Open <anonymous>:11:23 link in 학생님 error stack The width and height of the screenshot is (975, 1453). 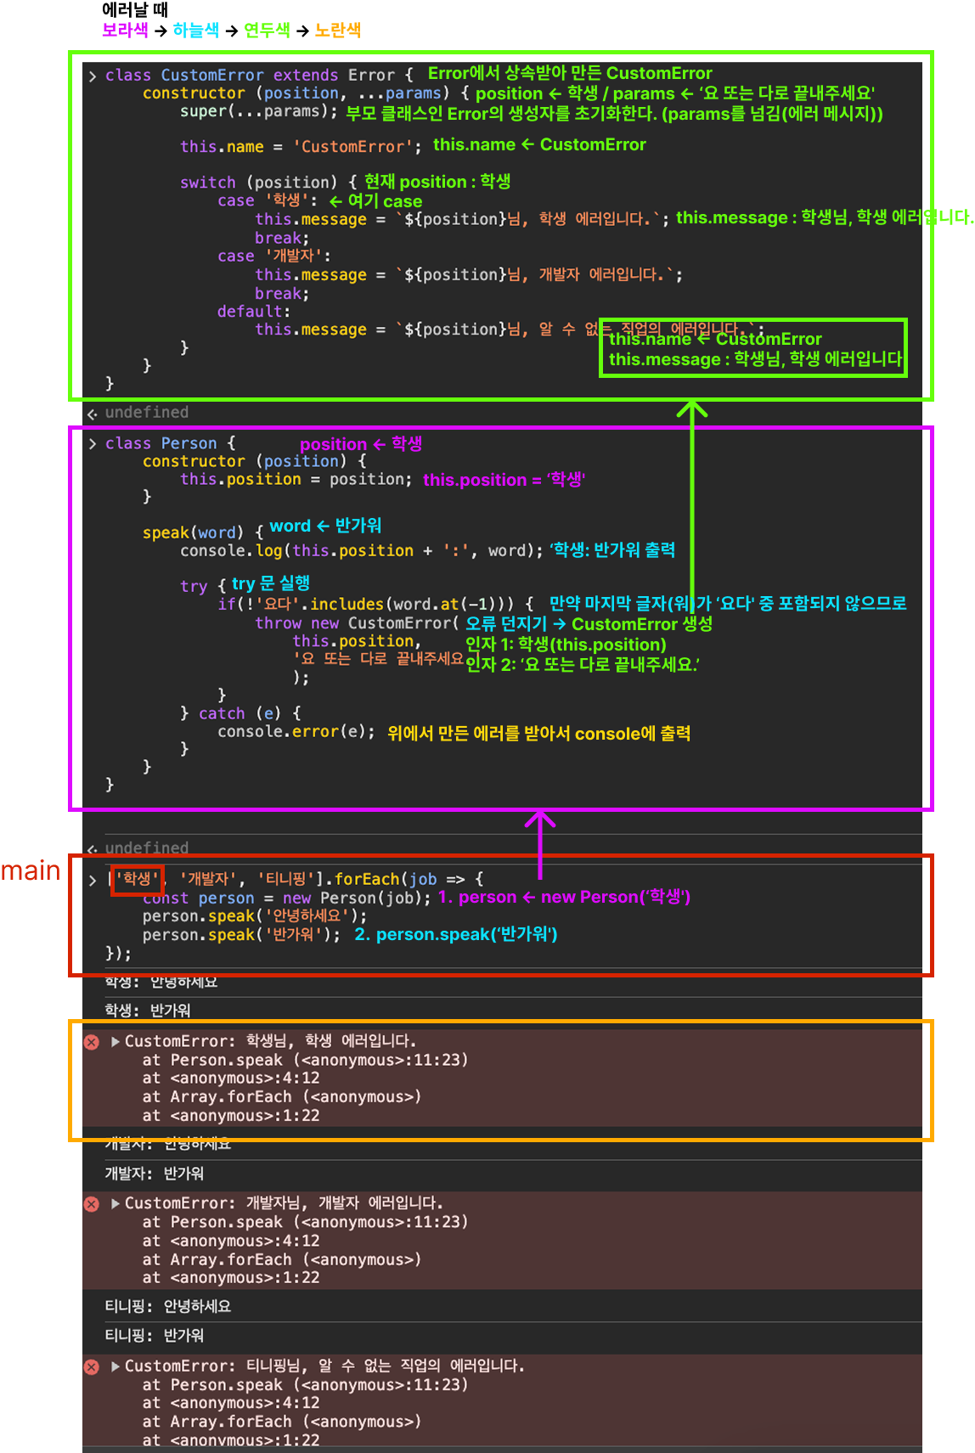[380, 1060]
